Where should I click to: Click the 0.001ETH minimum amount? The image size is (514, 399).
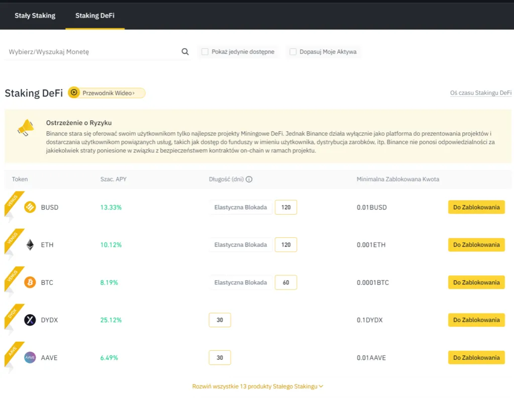(x=371, y=245)
